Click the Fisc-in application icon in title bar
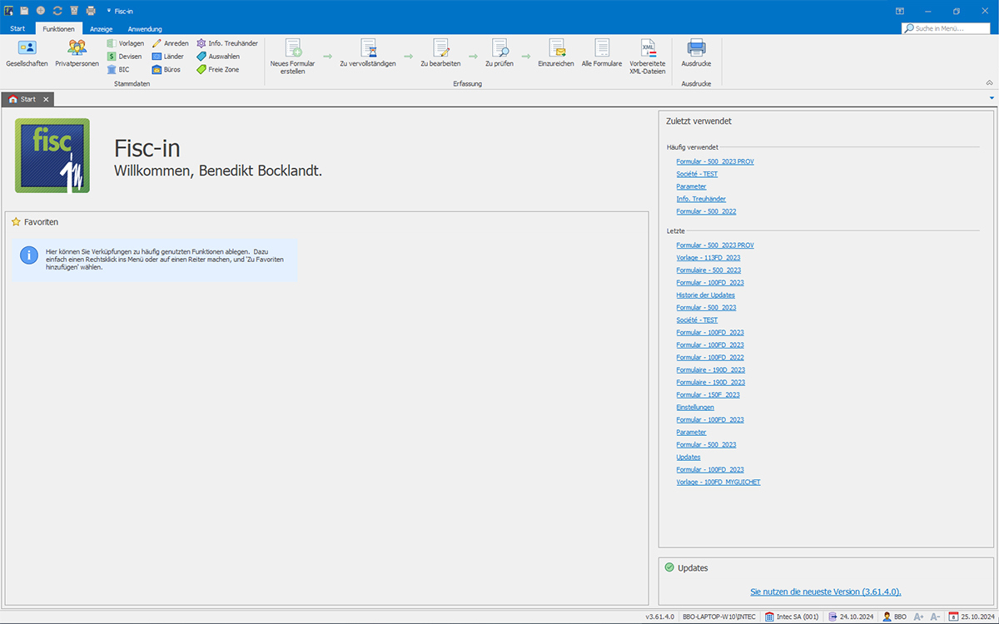The image size is (999, 624). [x=8, y=11]
